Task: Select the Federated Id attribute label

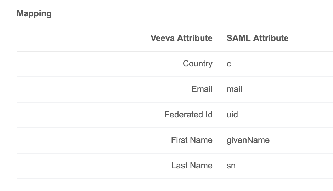Action: coord(188,115)
